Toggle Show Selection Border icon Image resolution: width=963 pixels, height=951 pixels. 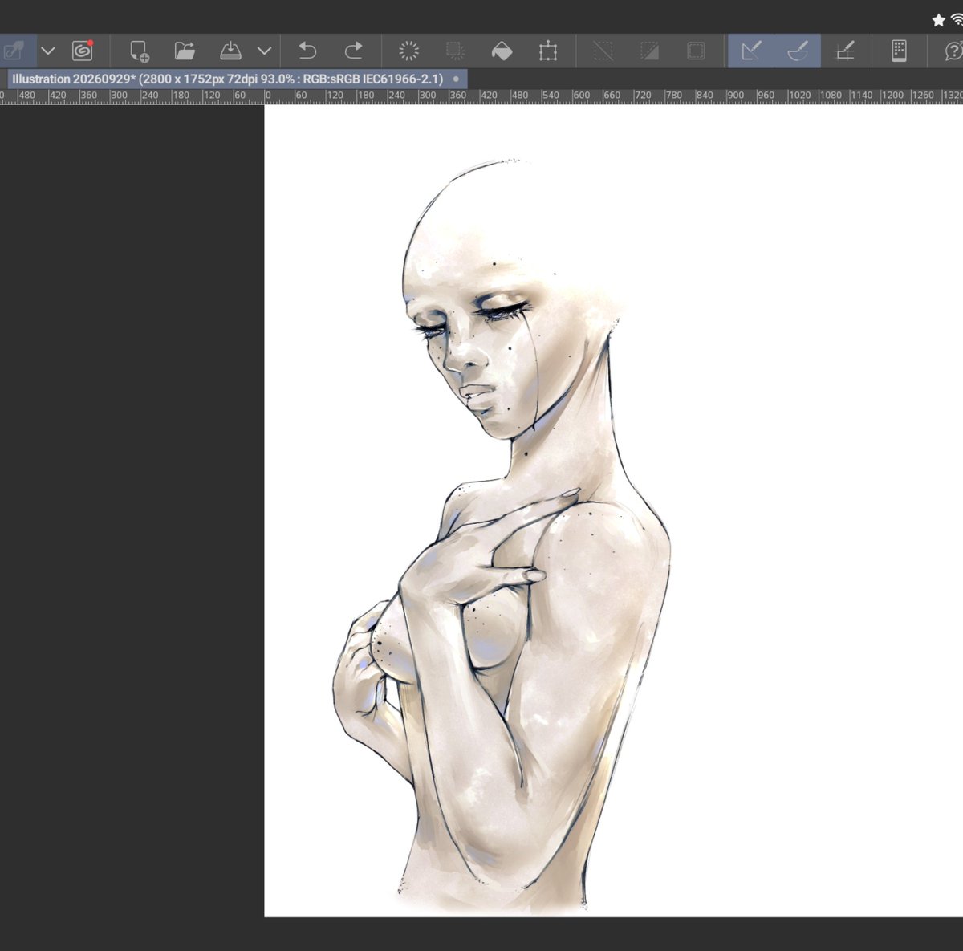coord(696,51)
